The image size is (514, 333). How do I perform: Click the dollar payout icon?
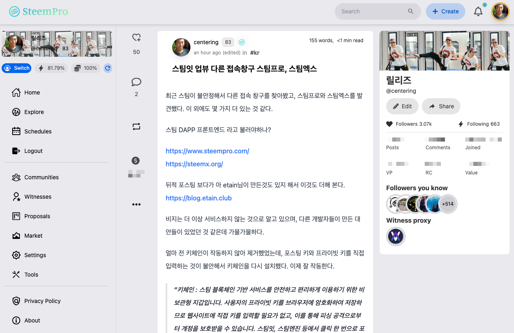[x=136, y=161]
